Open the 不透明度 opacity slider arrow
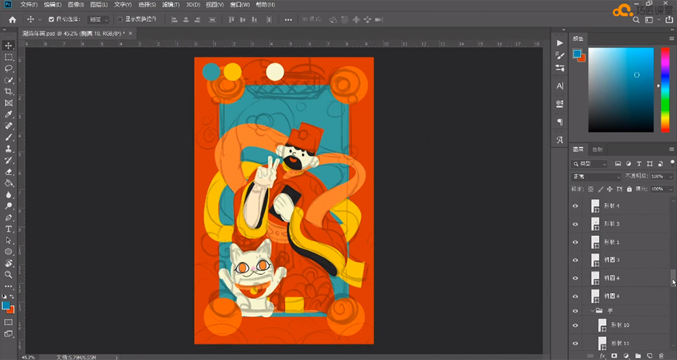 [671, 176]
